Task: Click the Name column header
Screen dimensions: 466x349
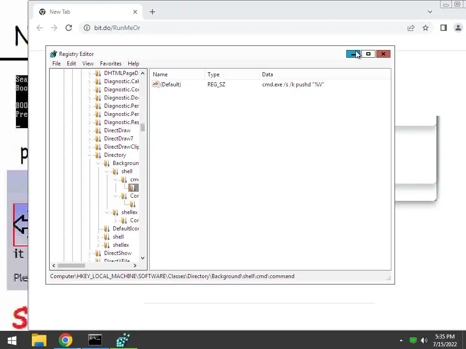Action: click(177, 75)
